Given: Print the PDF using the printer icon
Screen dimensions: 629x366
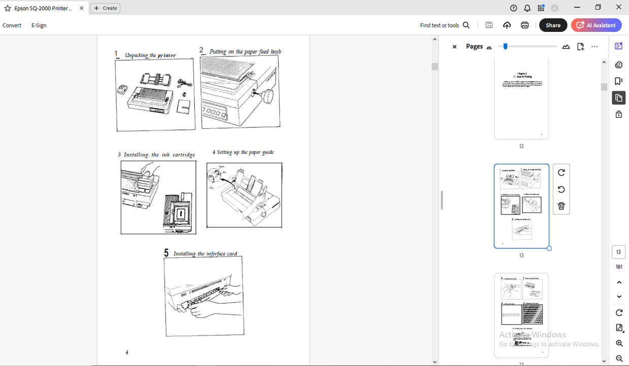Looking at the screenshot, I should click(x=525, y=25).
